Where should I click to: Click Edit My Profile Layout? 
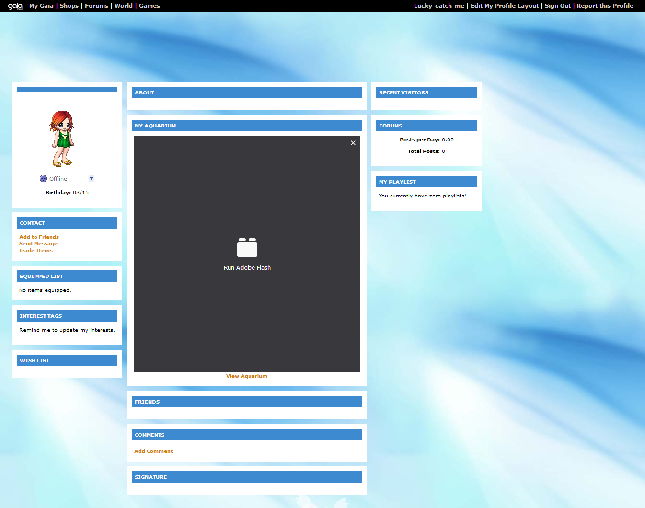505,6
